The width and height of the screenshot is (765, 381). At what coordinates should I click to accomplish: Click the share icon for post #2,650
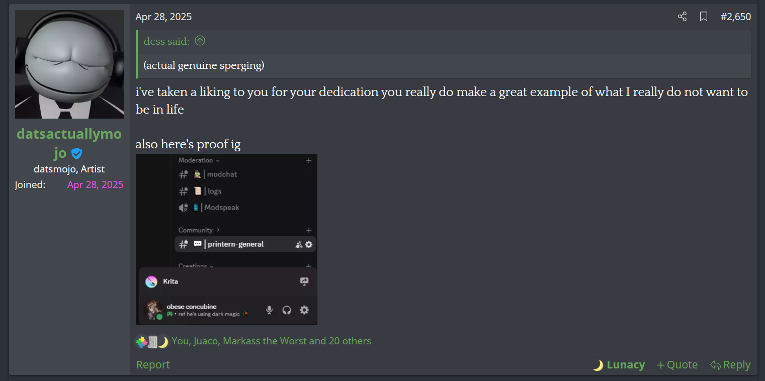tap(682, 17)
